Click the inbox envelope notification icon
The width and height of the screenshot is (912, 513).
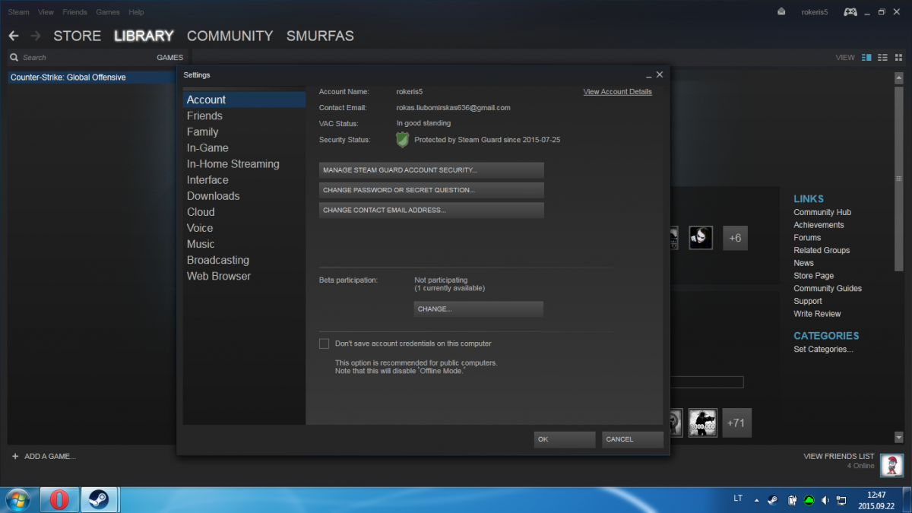[781, 11]
